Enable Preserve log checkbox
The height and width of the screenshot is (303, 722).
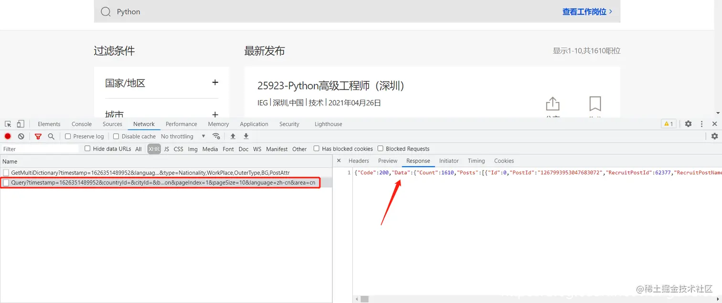pos(68,136)
